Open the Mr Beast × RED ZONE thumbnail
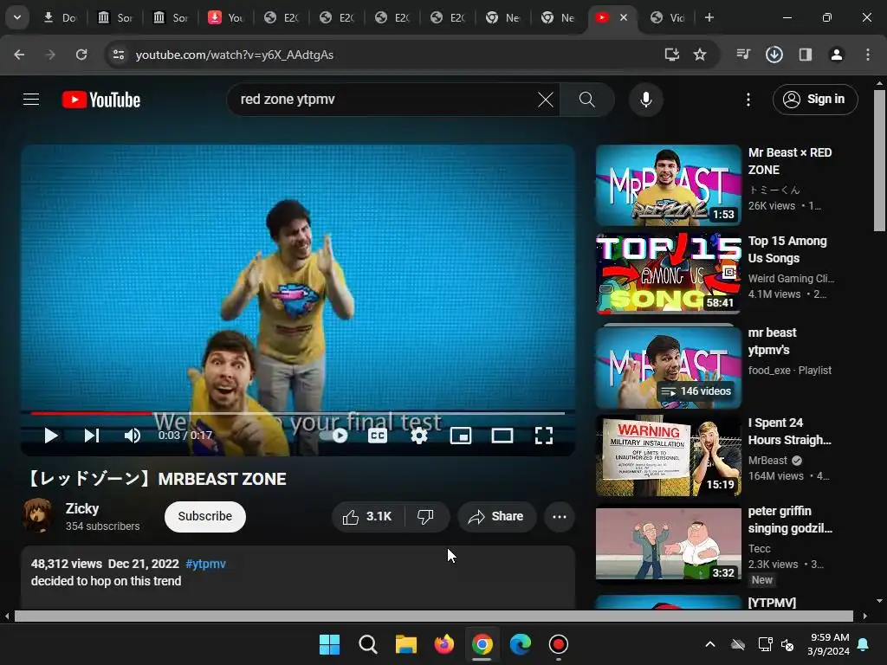The height and width of the screenshot is (665, 887). click(x=668, y=185)
